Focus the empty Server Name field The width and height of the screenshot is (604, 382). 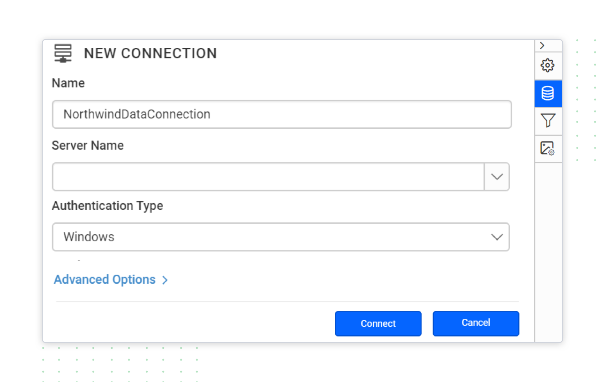click(x=268, y=177)
